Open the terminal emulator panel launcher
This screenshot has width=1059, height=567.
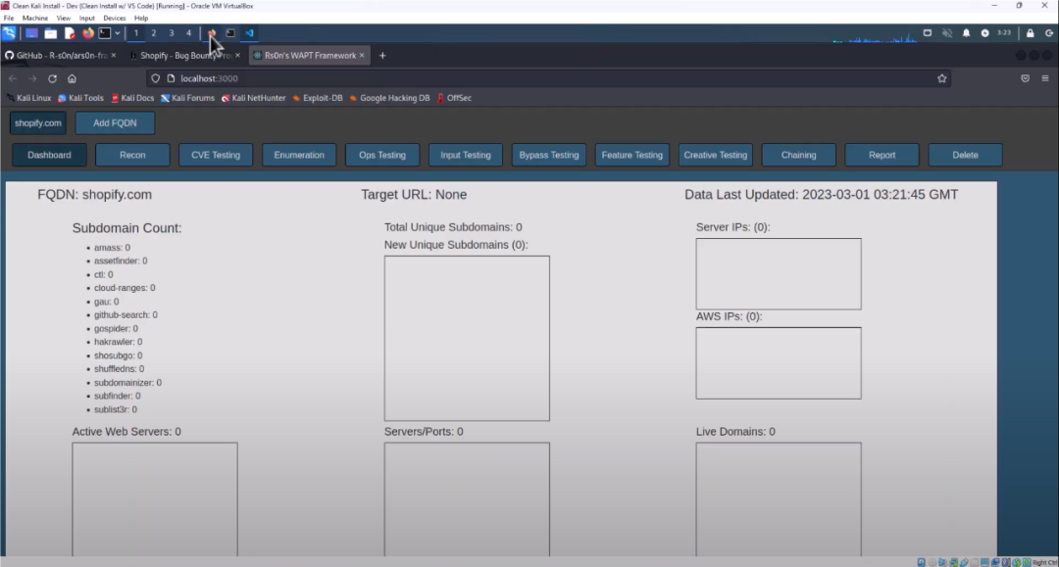105,33
